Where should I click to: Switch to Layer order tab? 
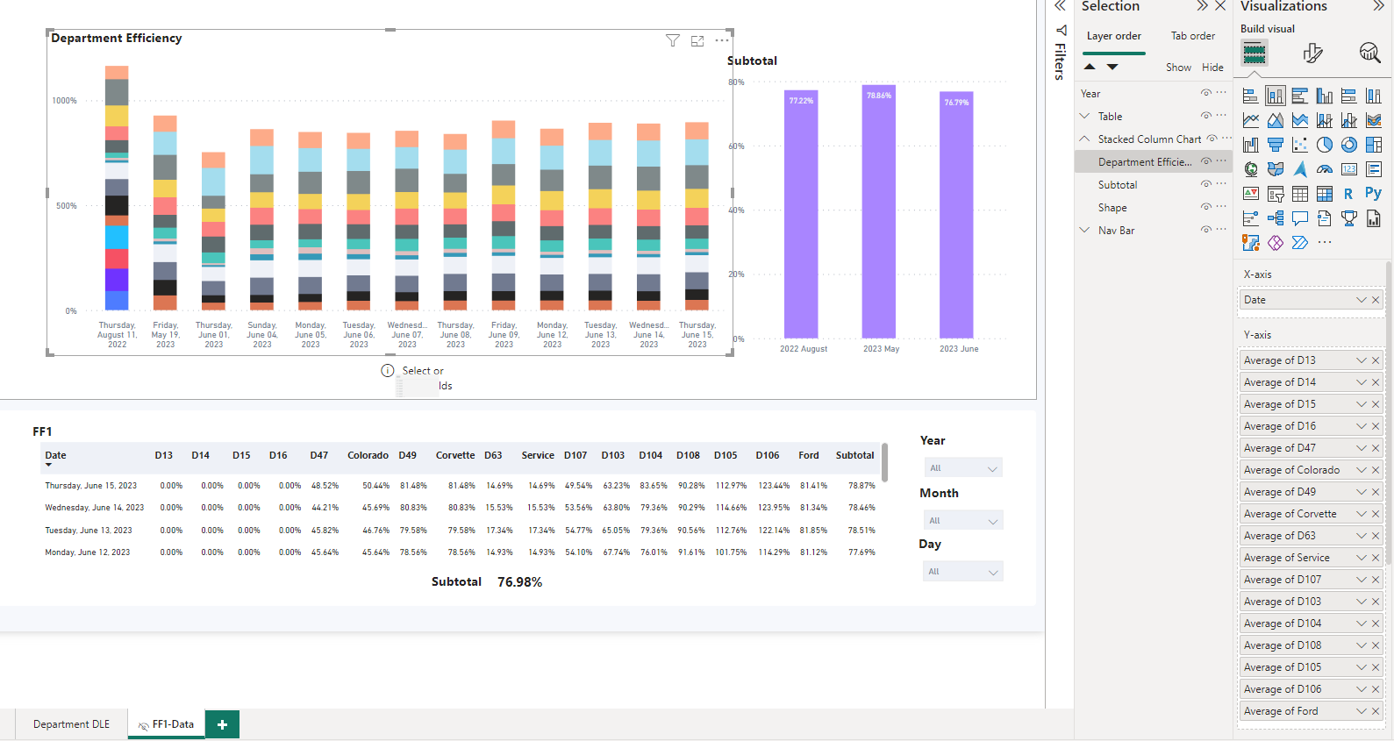point(1114,36)
